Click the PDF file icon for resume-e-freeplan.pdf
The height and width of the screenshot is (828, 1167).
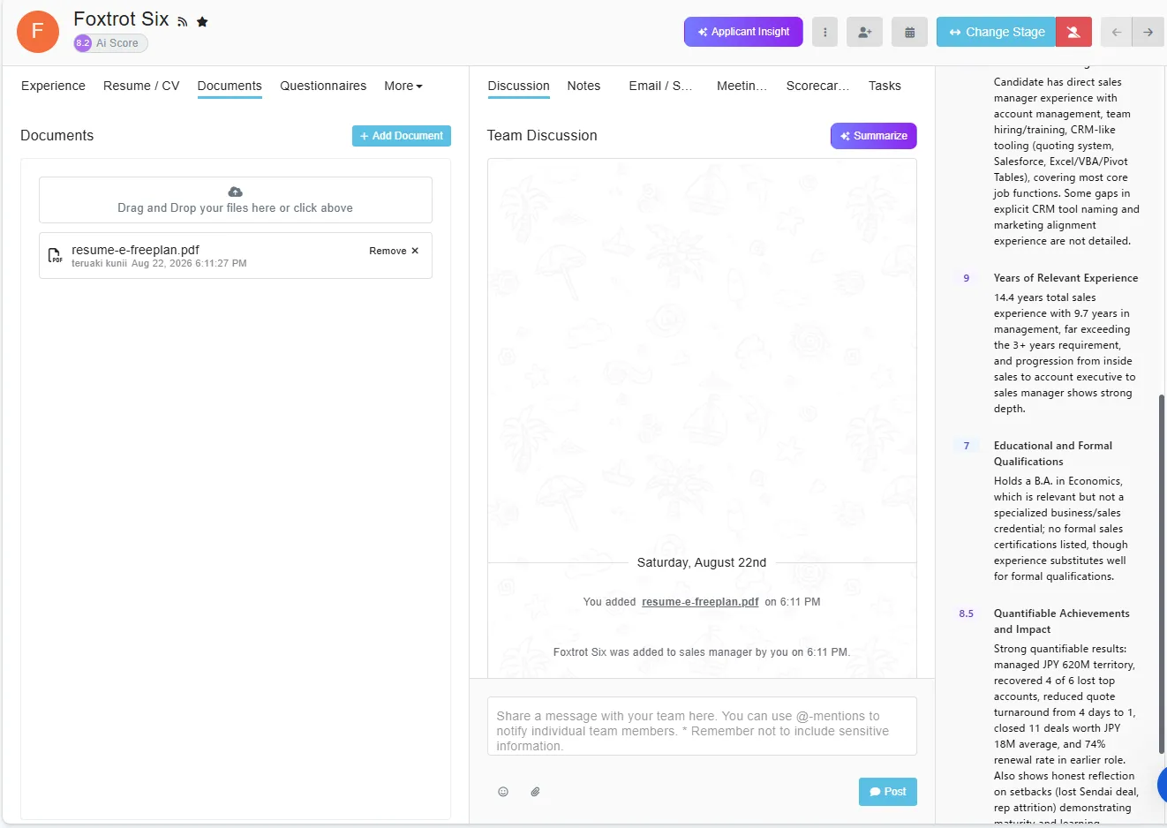(55, 256)
